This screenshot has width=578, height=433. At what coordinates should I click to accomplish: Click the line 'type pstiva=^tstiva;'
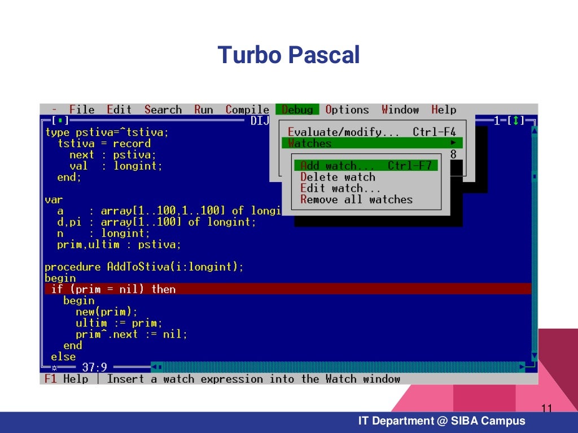(107, 132)
